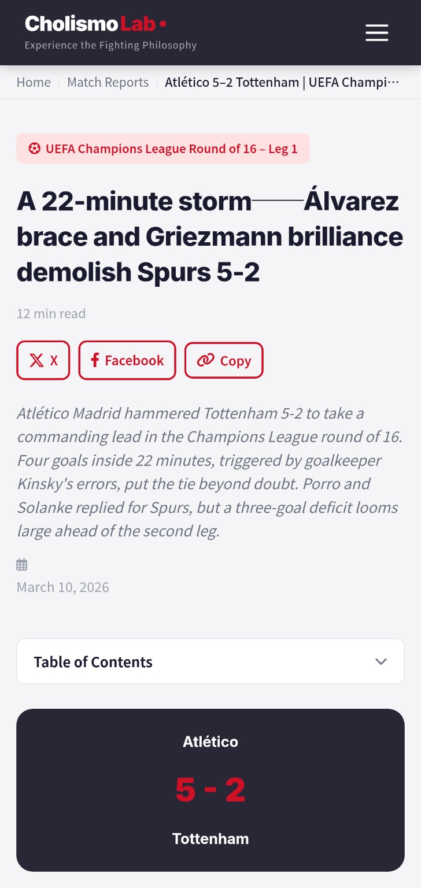Select the Home breadcrumb item
The height and width of the screenshot is (888, 421).
click(x=34, y=82)
